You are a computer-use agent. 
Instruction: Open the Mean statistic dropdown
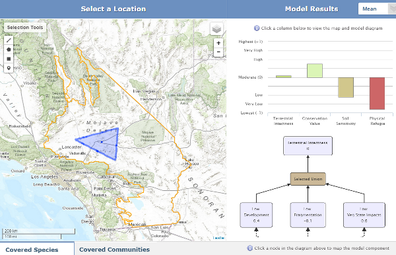[377, 9]
